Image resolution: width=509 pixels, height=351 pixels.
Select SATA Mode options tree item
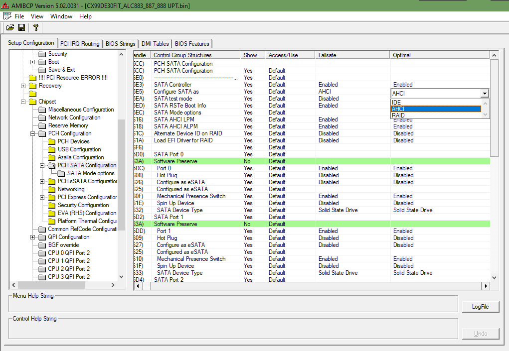pos(91,173)
